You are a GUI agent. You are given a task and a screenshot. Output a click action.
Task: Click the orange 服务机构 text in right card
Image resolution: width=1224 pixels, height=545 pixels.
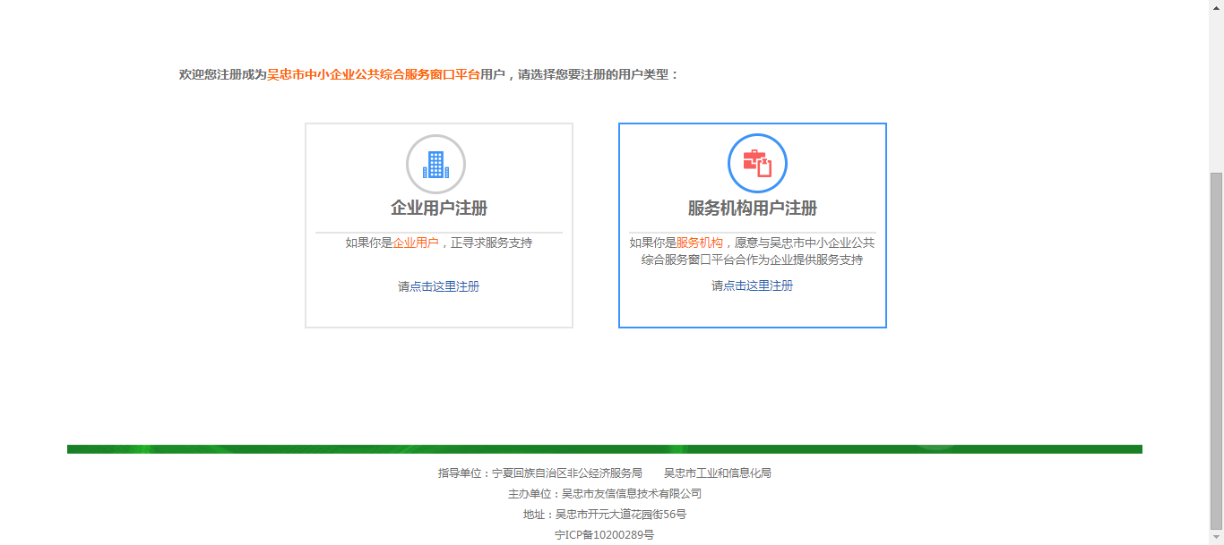[x=699, y=243]
